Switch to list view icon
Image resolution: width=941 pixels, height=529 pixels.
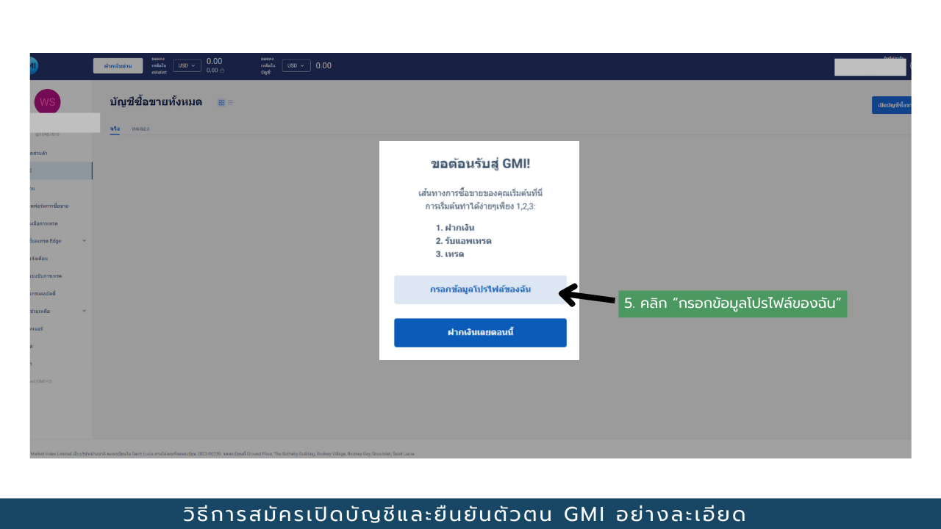230,102
